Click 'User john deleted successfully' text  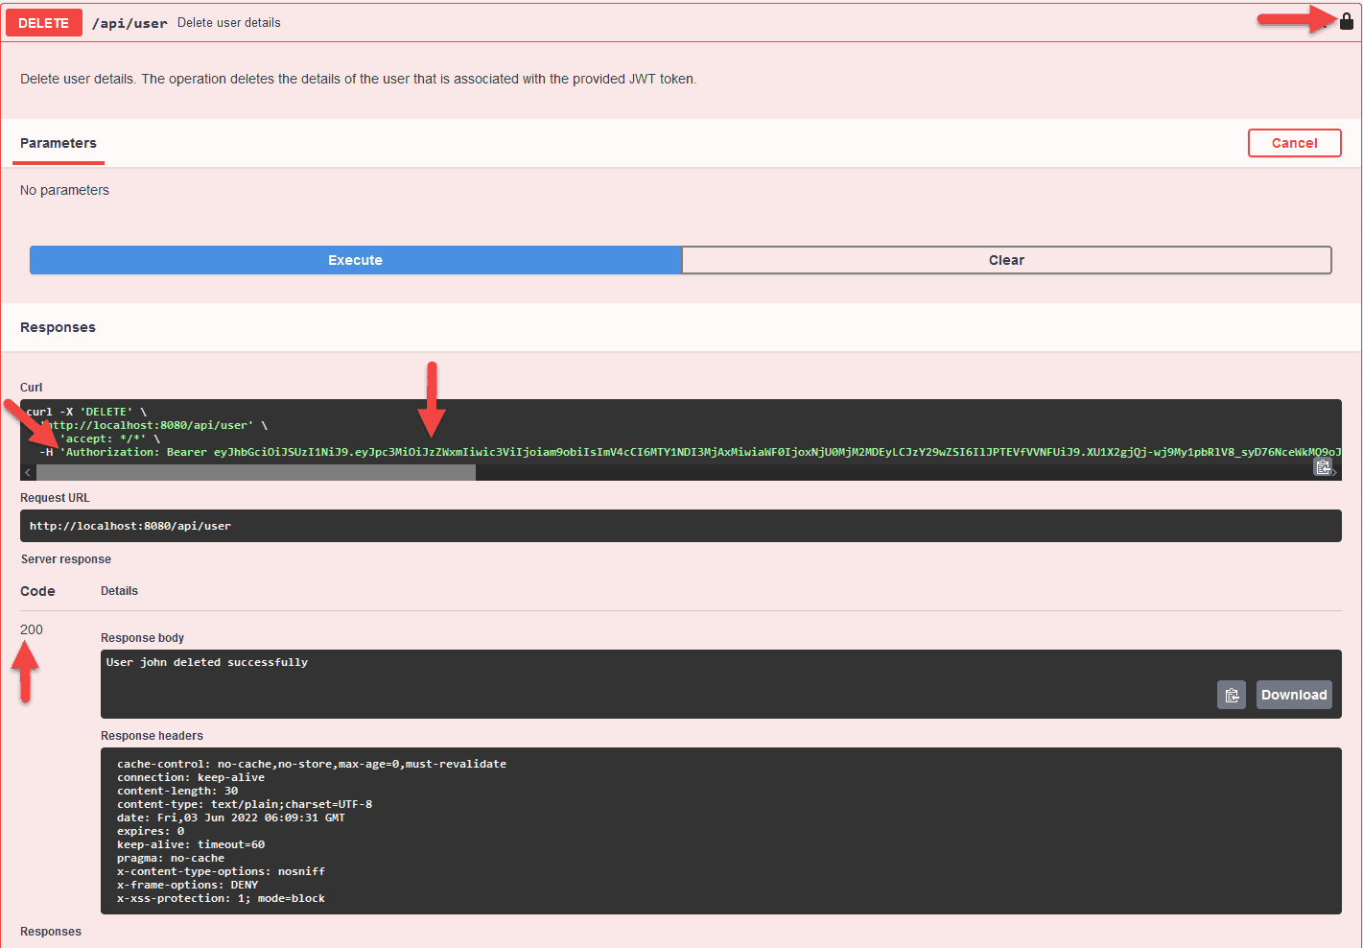[x=207, y=662]
